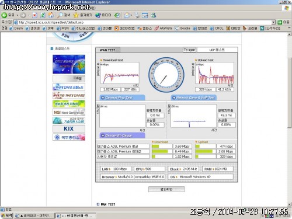Click the IE Back arrow icon
Screen dimensions: 292x219
coord(4,15)
